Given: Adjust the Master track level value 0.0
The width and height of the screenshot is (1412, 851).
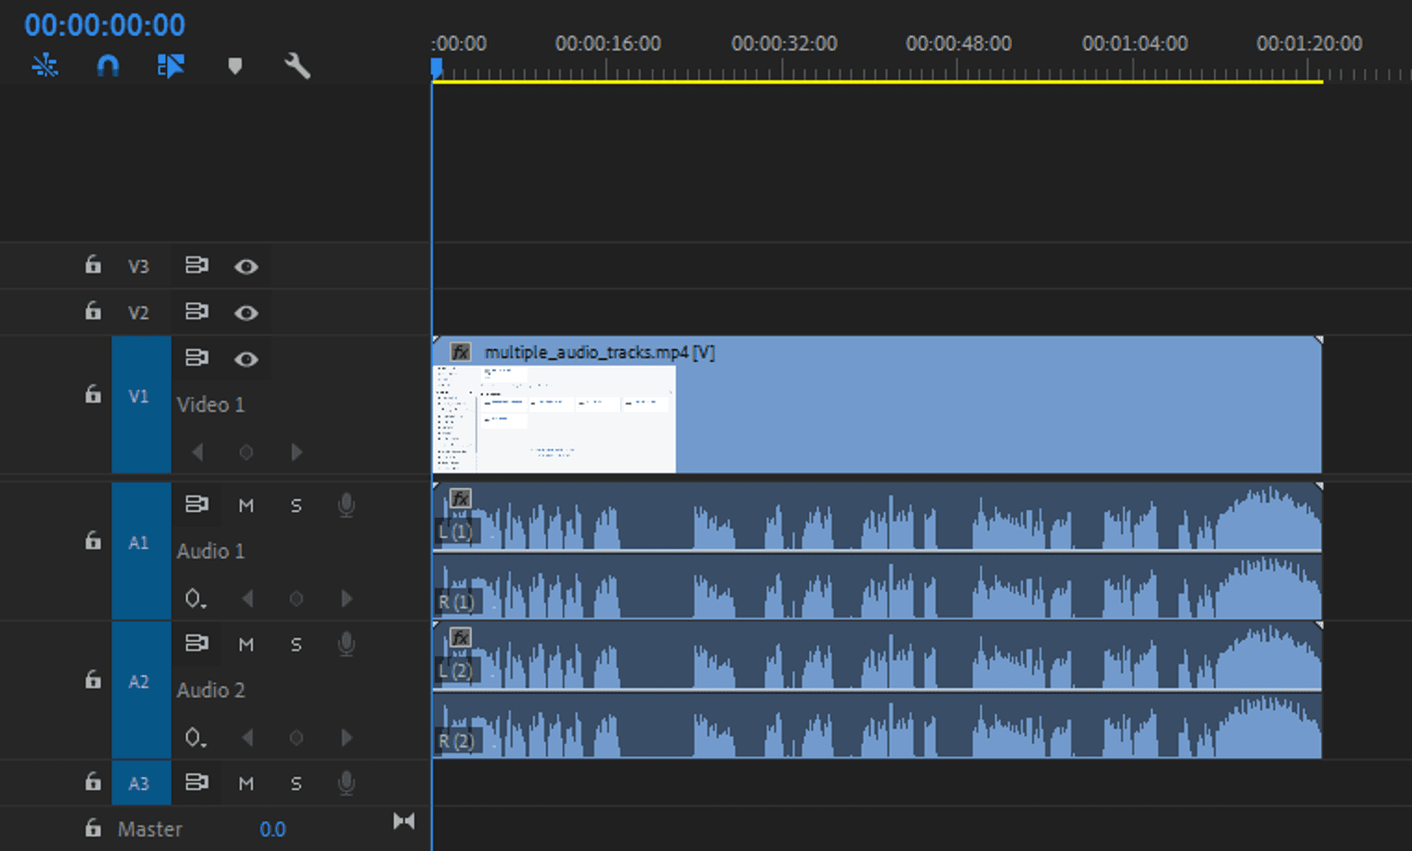Looking at the screenshot, I should pyautogui.click(x=273, y=829).
